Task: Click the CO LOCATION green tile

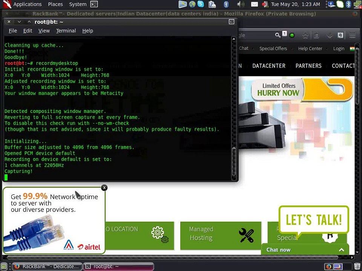Action: [x=140, y=236]
